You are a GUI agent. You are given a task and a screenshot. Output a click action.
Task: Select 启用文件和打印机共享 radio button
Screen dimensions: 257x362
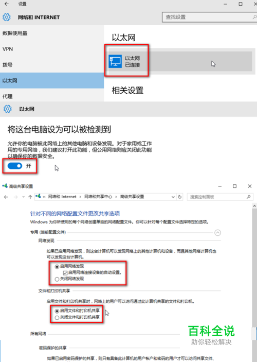pos(57,311)
